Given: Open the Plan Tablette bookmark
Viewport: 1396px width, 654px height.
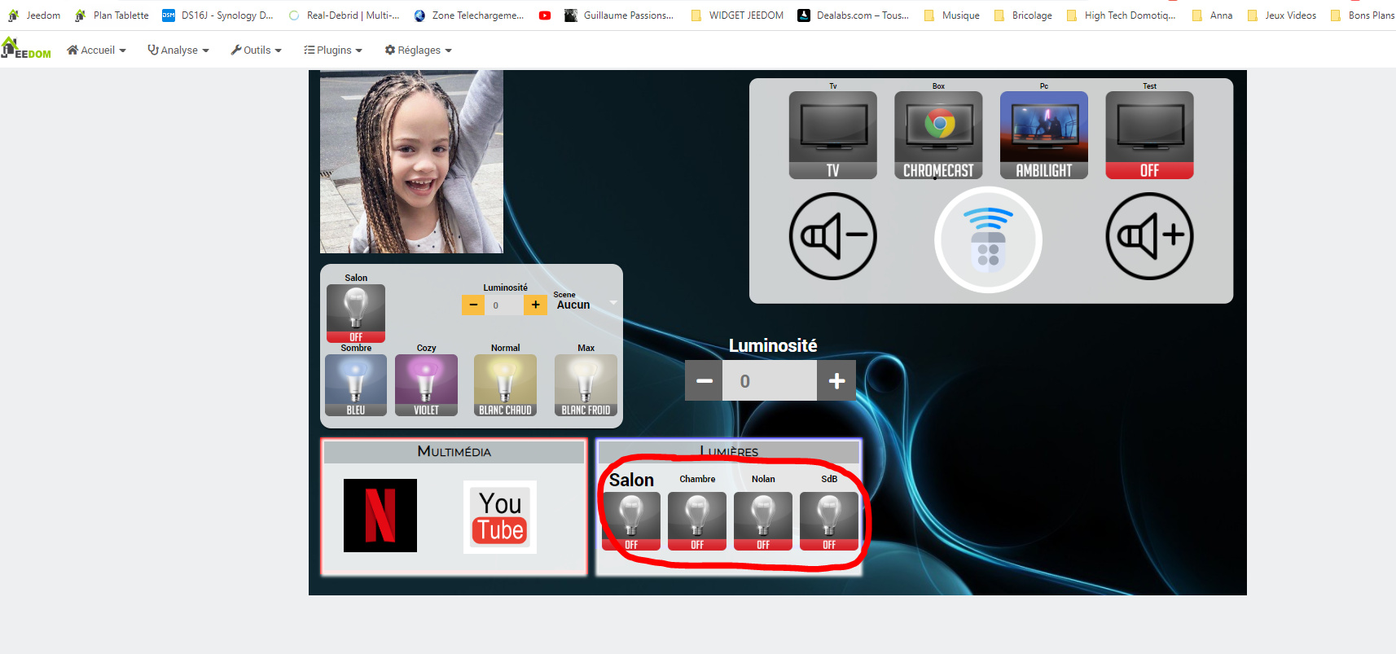Looking at the screenshot, I should (x=112, y=15).
